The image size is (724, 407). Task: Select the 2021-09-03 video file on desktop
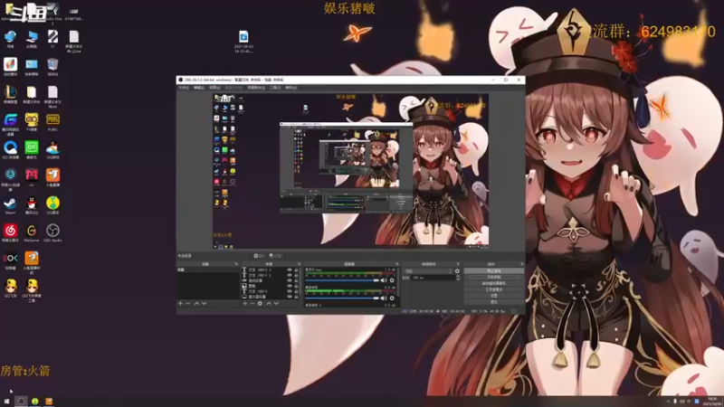243,42
